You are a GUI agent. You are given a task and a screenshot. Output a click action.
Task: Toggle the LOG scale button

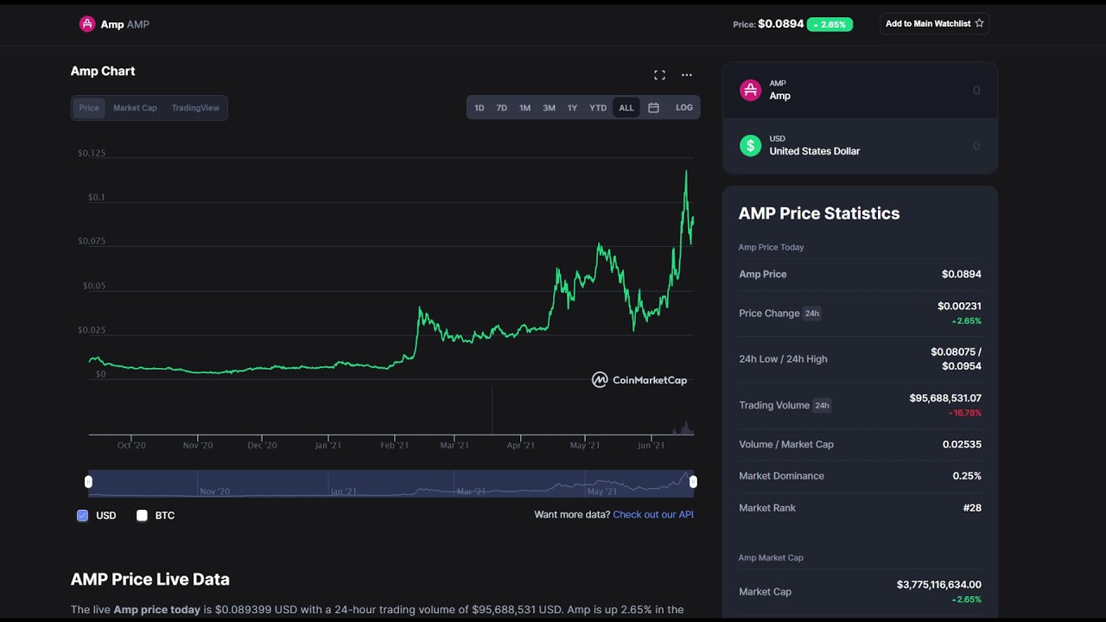click(684, 108)
